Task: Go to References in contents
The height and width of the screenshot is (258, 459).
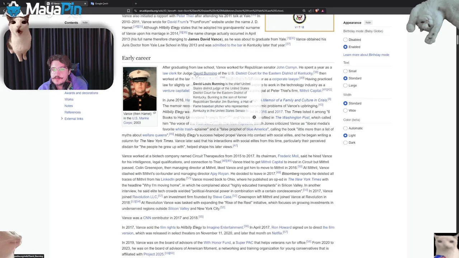Action: coord(72,112)
